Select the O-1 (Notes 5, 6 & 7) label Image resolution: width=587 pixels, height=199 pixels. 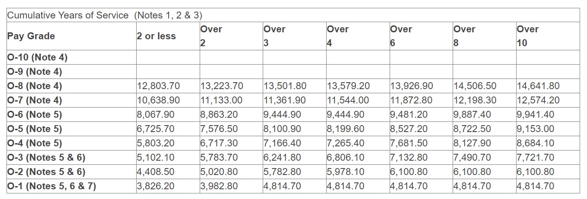pyautogui.click(x=52, y=187)
